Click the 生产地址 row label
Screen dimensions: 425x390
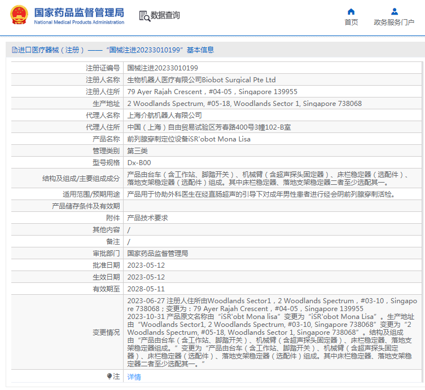coord(106,104)
